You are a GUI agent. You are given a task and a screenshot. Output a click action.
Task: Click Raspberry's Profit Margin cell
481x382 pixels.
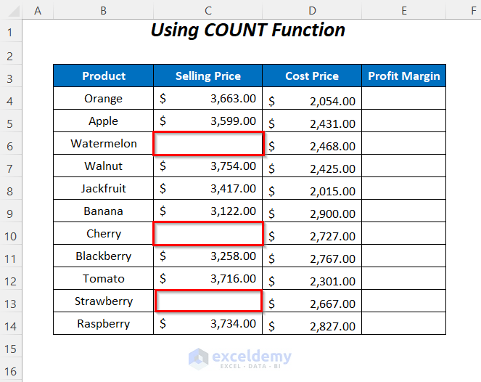pyautogui.click(x=403, y=323)
